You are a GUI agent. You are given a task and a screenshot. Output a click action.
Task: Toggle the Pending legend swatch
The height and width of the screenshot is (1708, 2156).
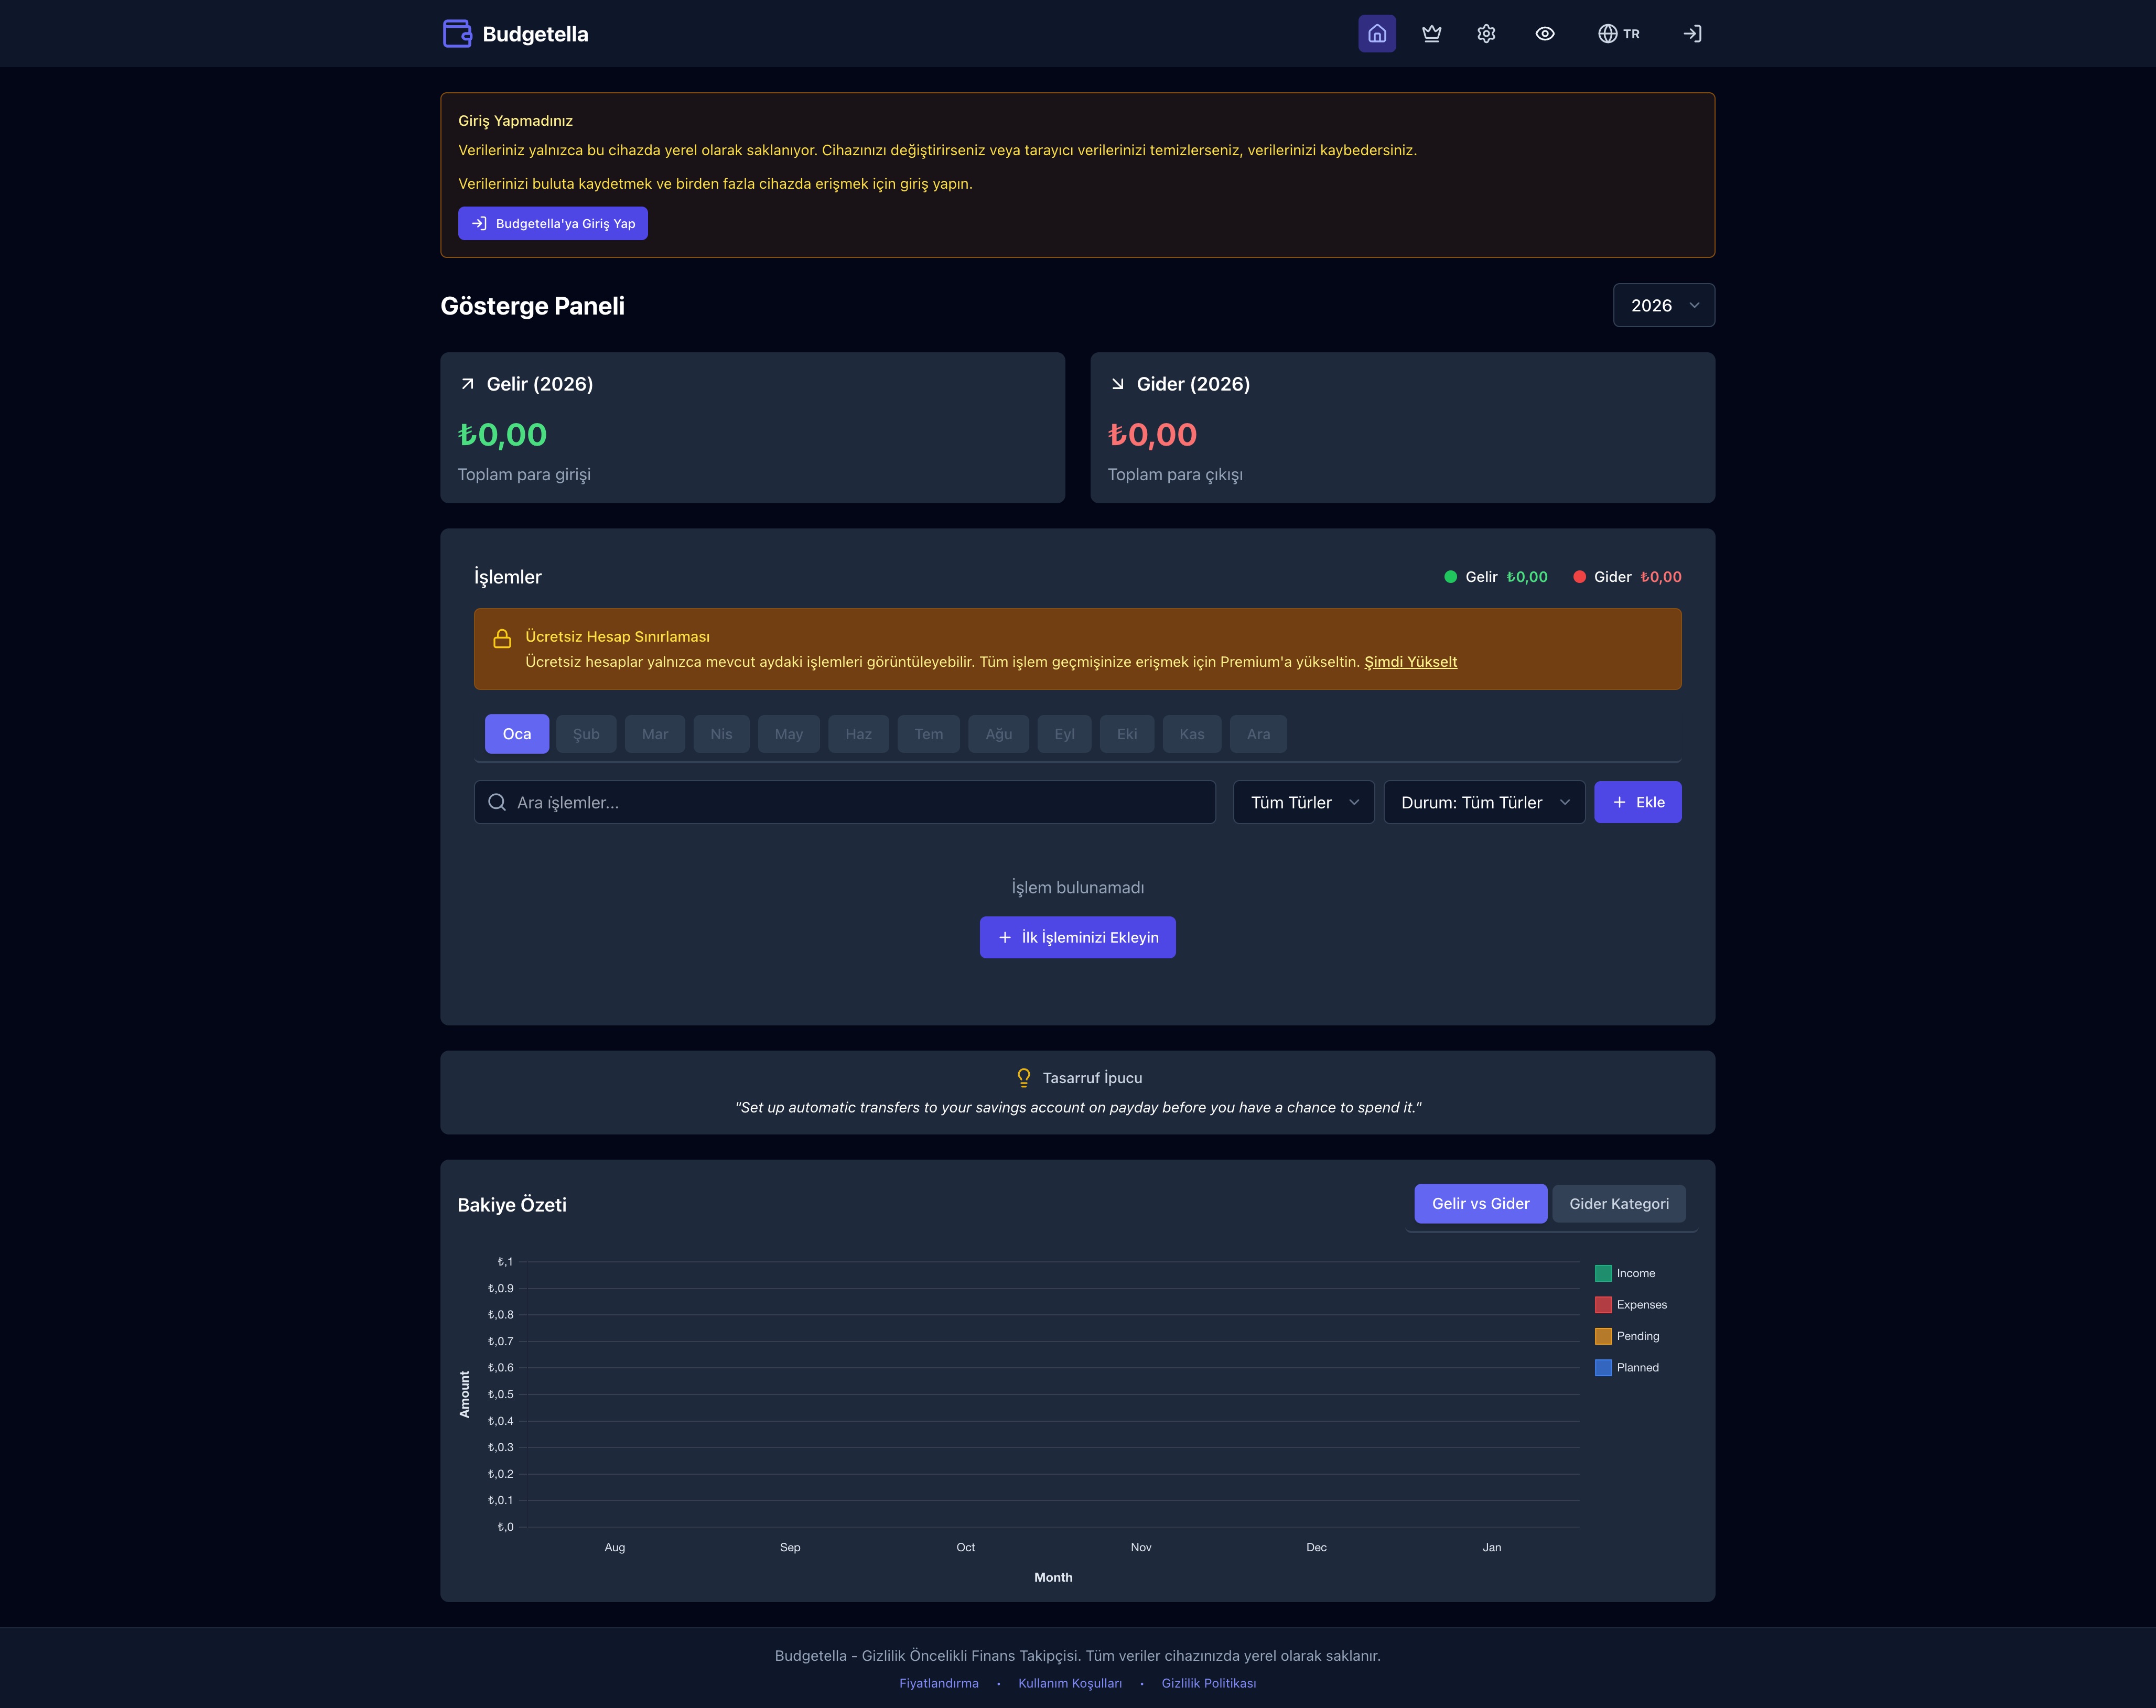pyautogui.click(x=1603, y=1336)
